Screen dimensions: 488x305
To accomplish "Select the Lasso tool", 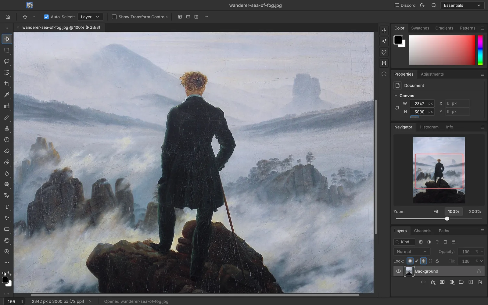I will 7,61.
